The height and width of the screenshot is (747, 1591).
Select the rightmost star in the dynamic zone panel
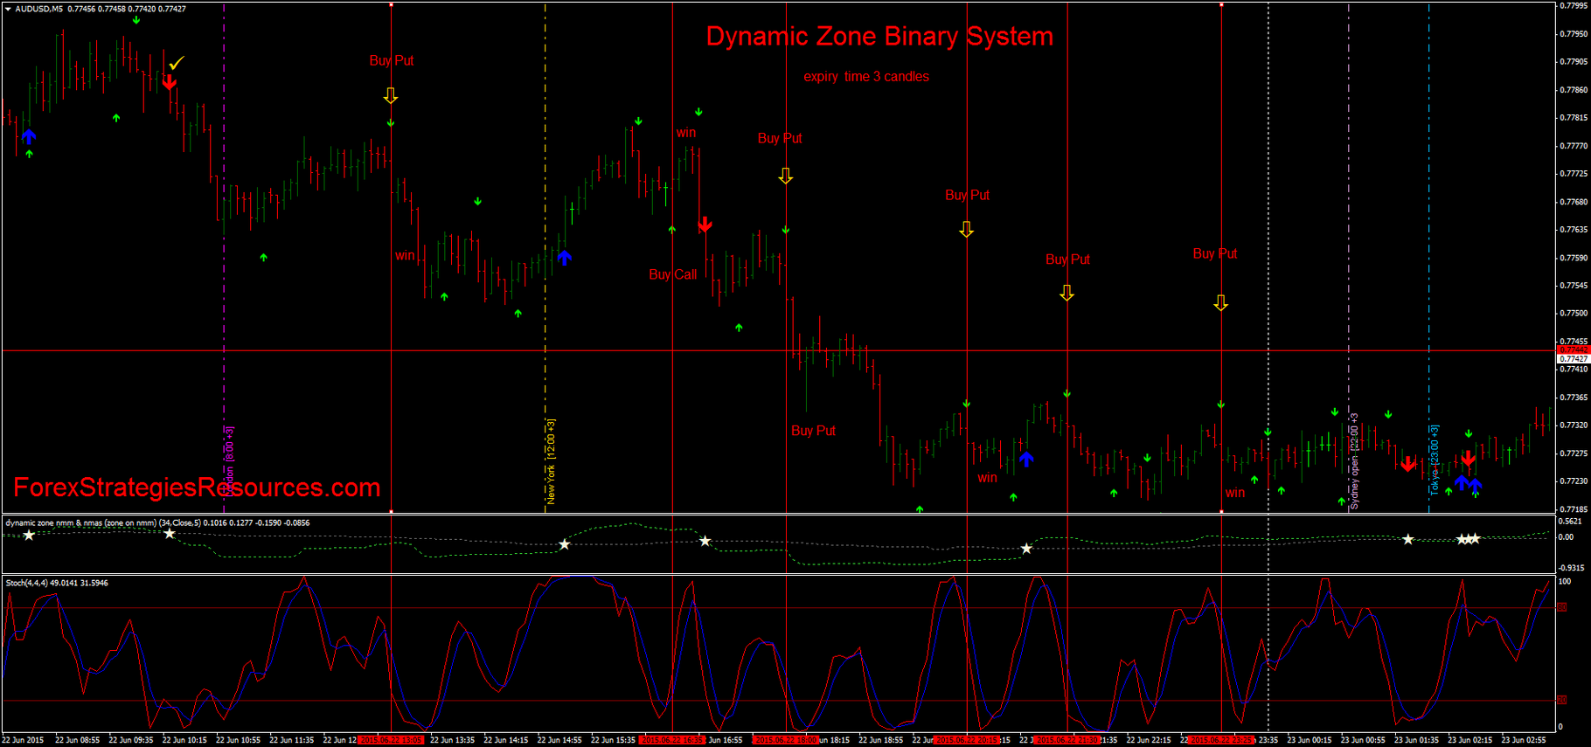click(1476, 538)
